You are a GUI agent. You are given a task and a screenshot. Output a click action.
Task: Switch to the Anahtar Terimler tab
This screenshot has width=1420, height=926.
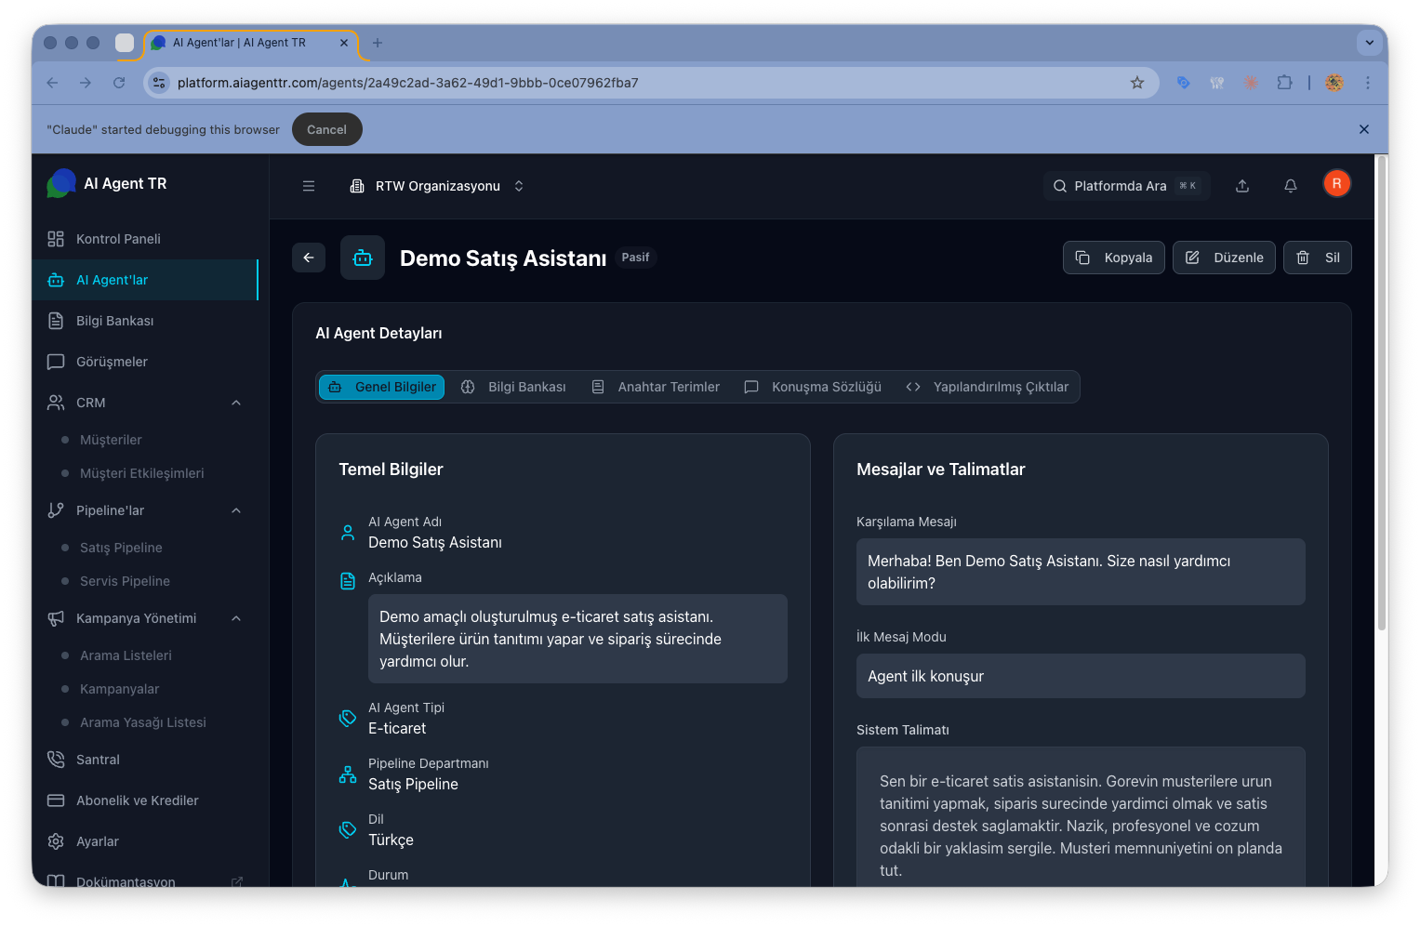[x=656, y=387]
